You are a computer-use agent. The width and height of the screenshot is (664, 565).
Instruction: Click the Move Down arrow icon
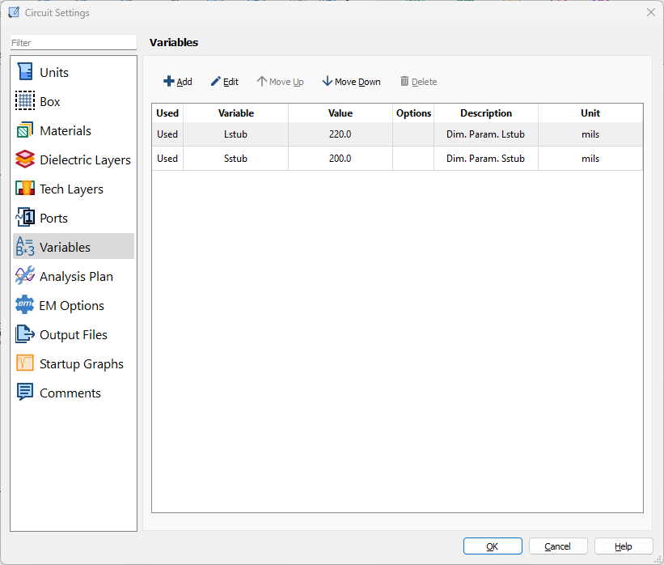(327, 81)
